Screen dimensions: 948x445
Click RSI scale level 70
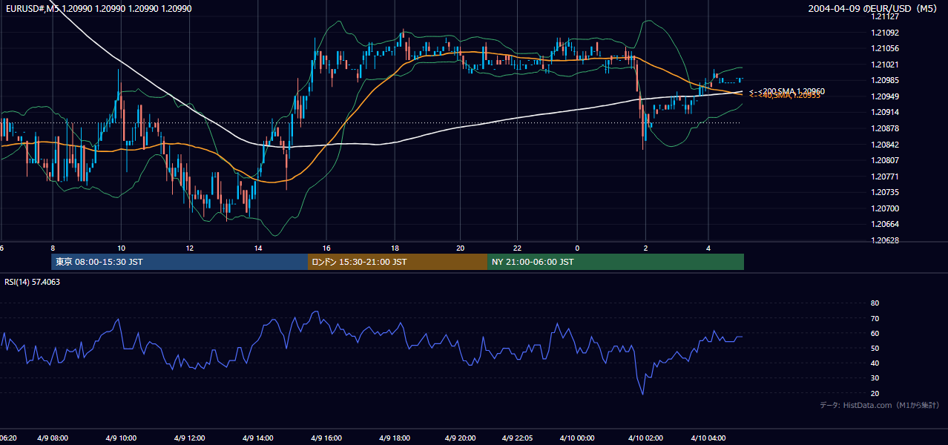click(875, 318)
